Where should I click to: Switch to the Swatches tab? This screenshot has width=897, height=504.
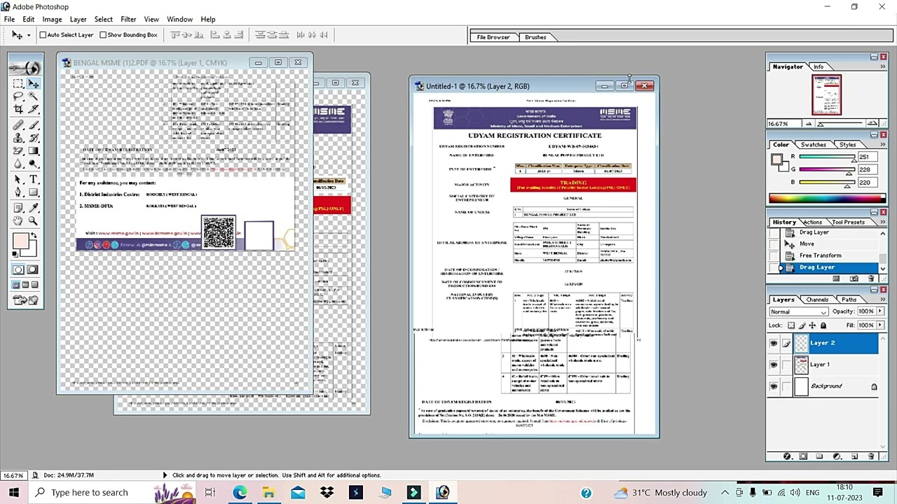coord(813,144)
